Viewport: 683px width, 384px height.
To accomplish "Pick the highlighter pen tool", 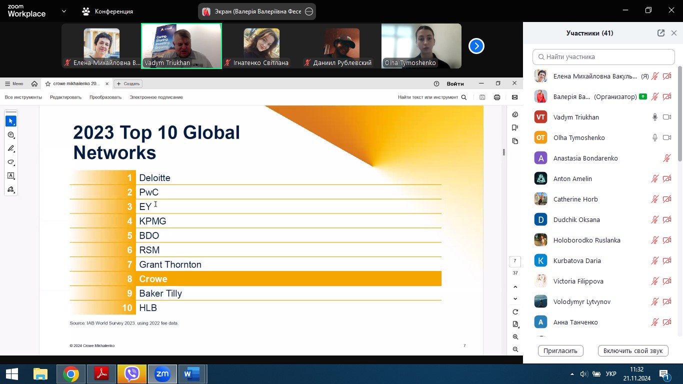I will click(11, 148).
